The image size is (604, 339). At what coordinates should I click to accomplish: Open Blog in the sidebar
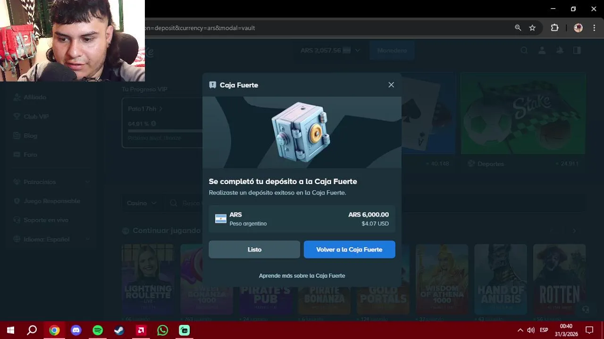[x=30, y=136]
